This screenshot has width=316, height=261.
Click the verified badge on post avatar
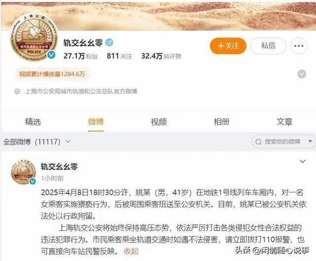click(33, 181)
